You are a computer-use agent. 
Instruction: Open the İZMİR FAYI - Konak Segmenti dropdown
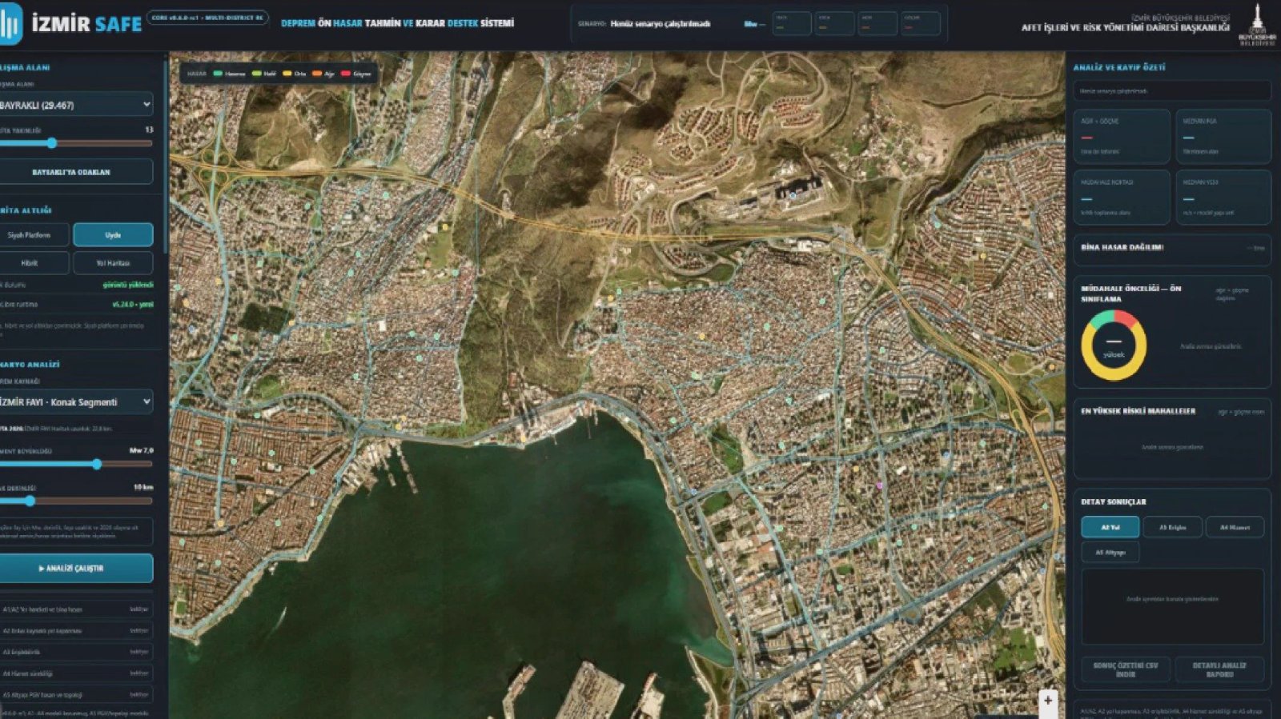(76, 401)
